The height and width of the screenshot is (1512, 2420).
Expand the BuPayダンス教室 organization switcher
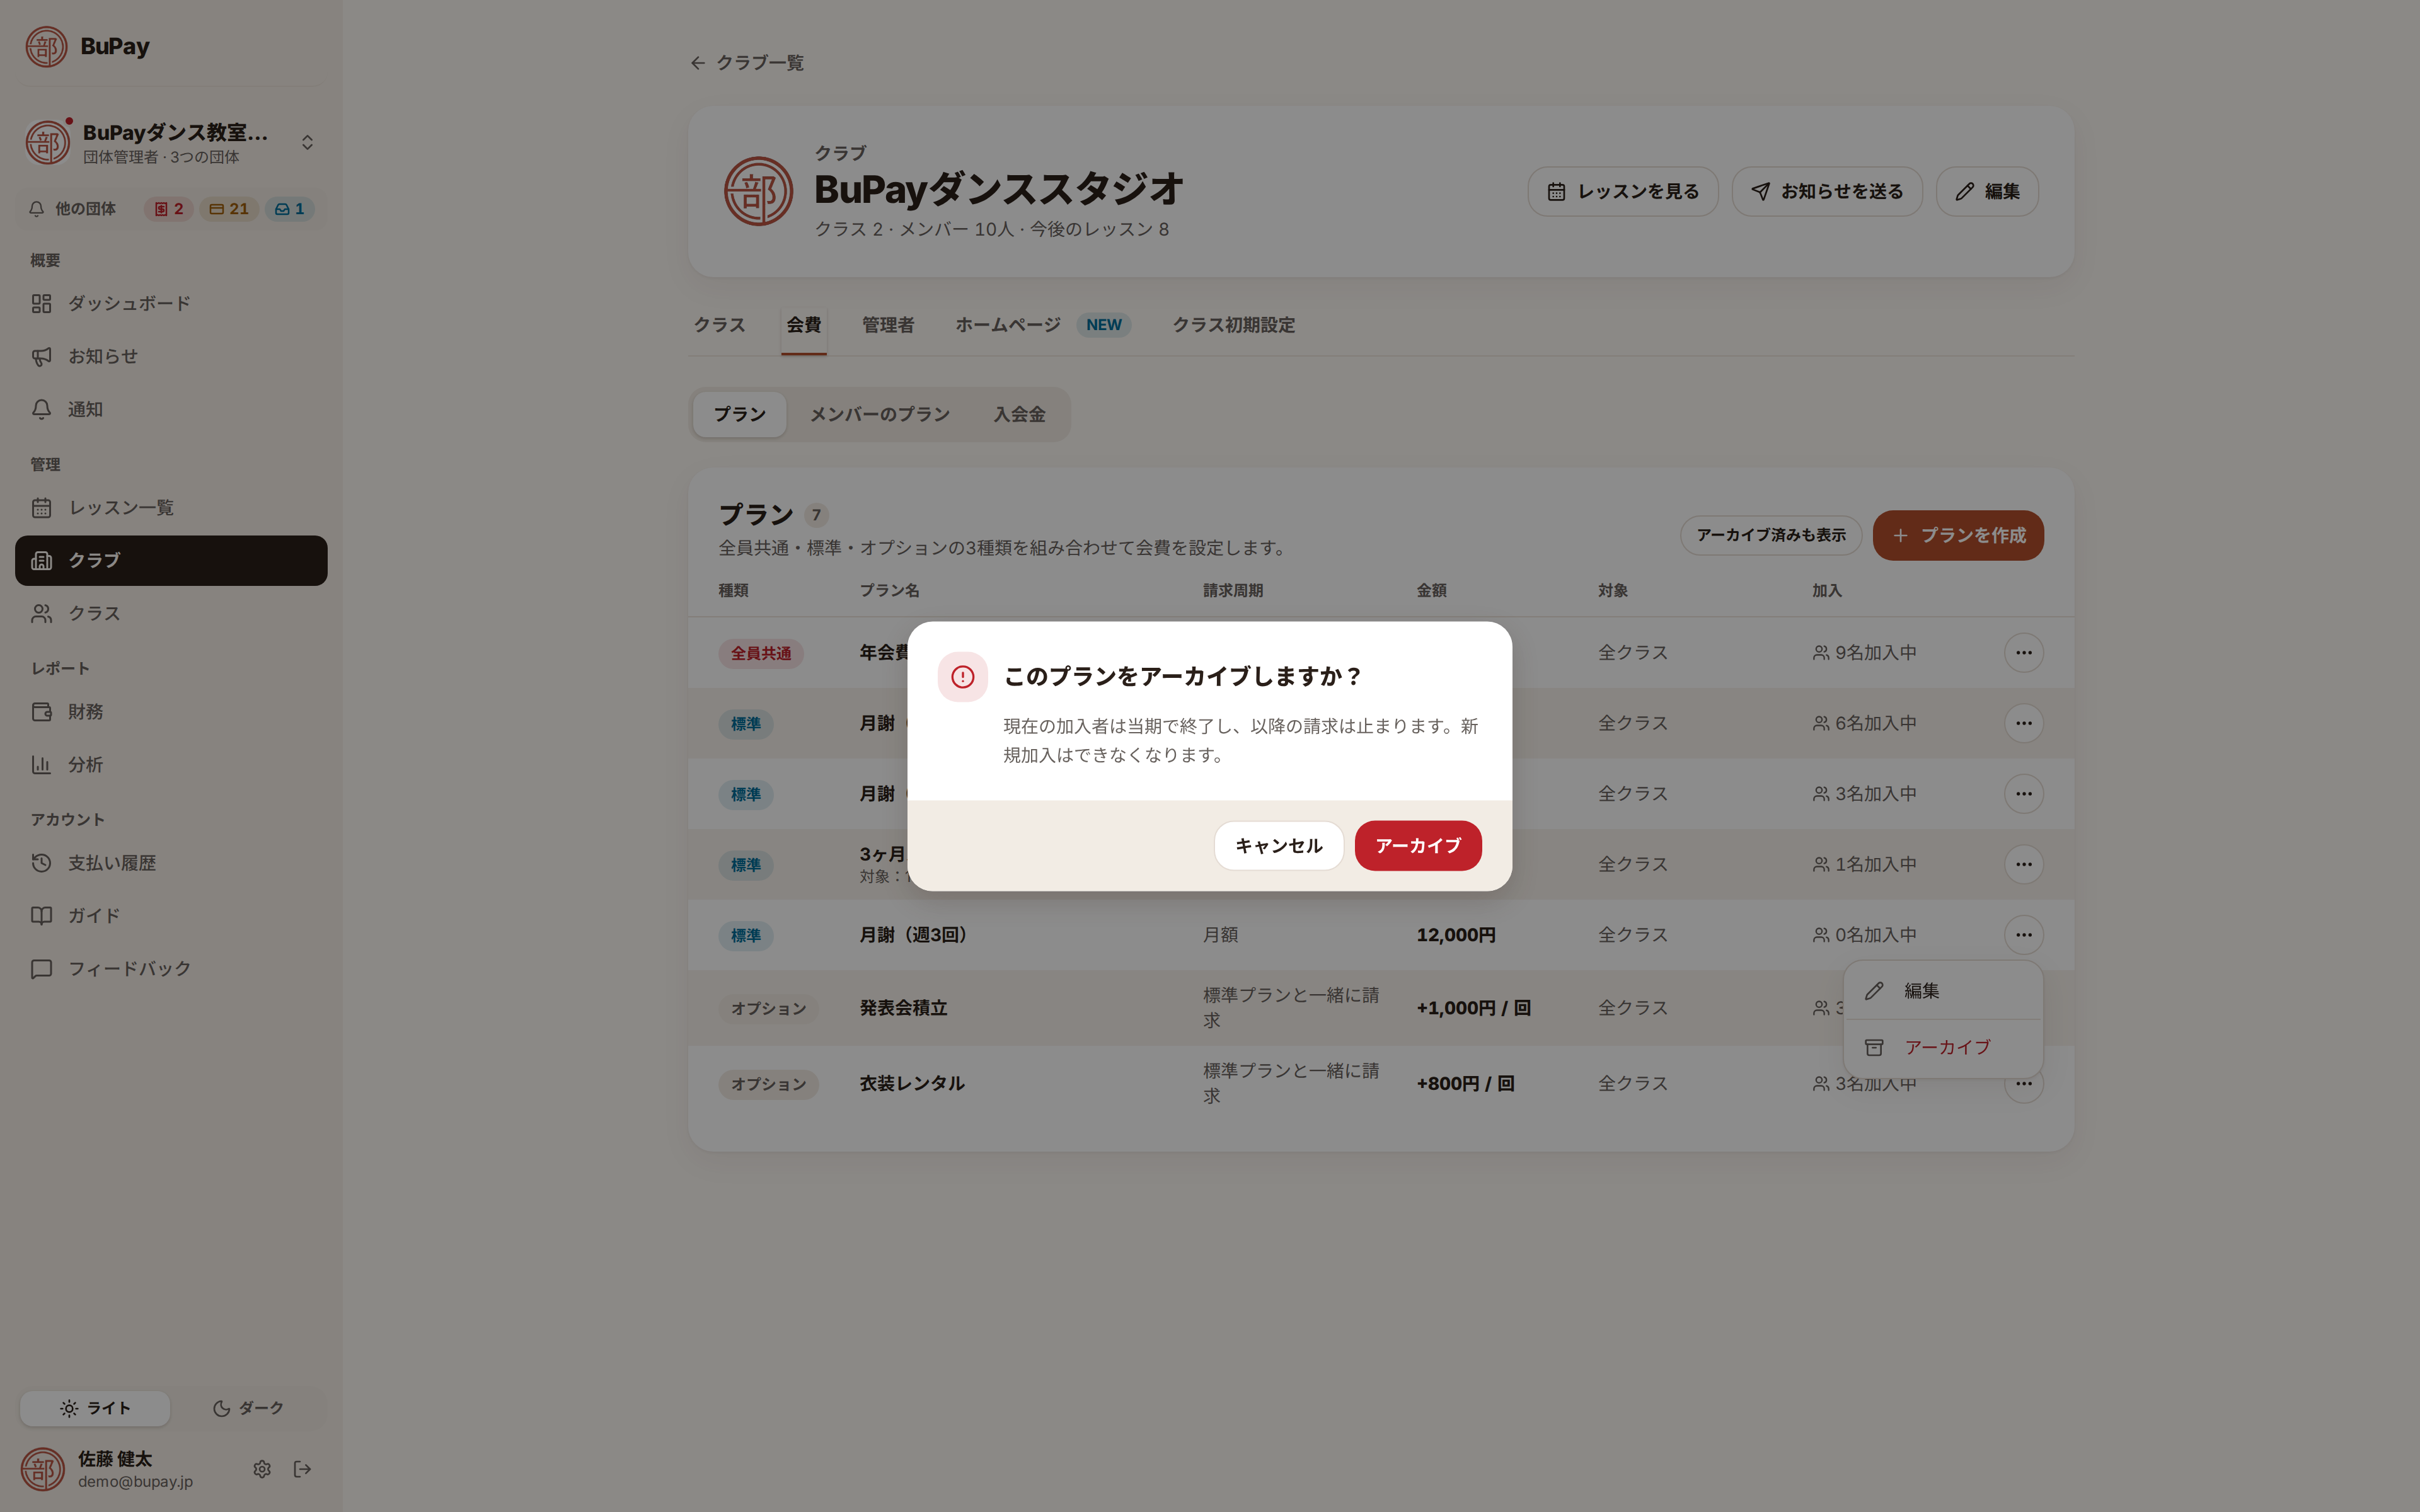171,143
